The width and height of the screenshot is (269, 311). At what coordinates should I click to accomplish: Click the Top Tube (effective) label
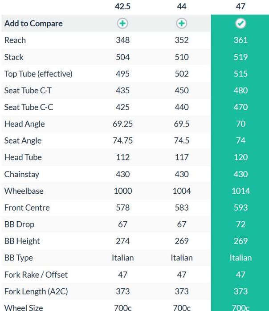click(x=38, y=74)
